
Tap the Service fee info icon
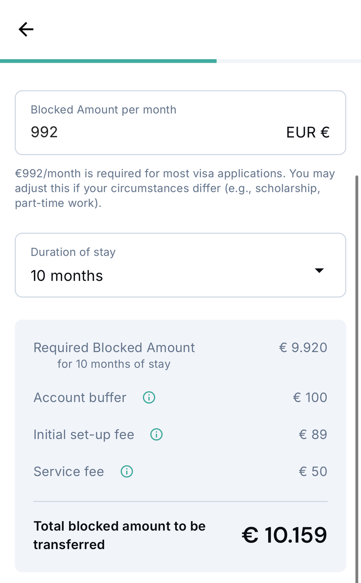pyautogui.click(x=126, y=471)
